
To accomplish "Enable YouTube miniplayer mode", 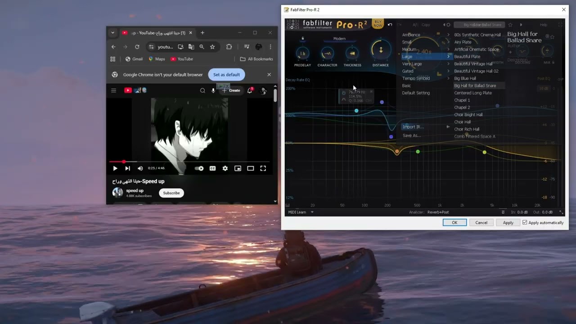I will [x=238, y=168].
